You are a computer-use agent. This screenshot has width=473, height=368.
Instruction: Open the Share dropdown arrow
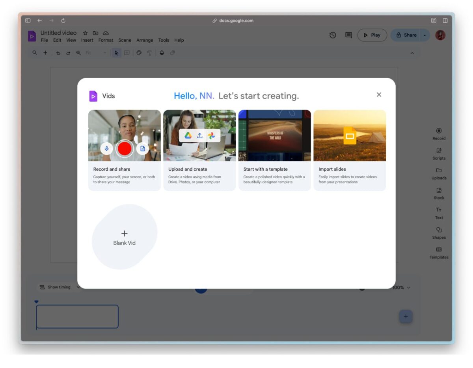point(425,35)
